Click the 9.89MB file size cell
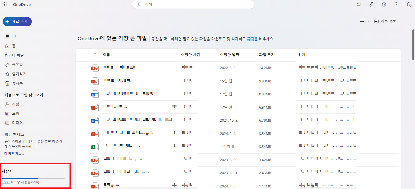The image size is (415, 189). click(x=265, y=81)
